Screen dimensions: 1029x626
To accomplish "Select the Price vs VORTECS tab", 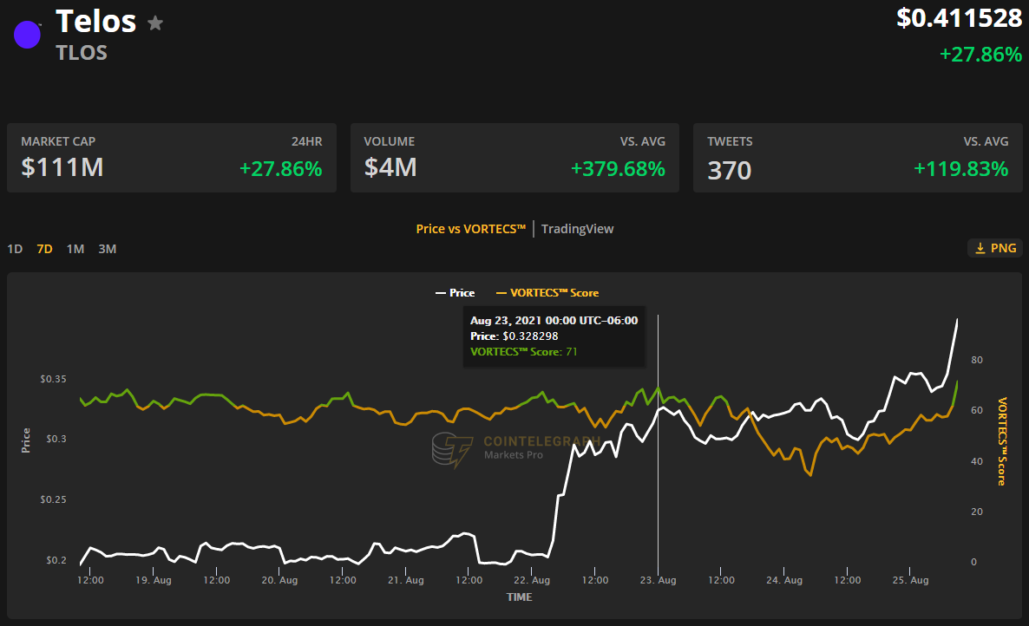I will (x=471, y=229).
